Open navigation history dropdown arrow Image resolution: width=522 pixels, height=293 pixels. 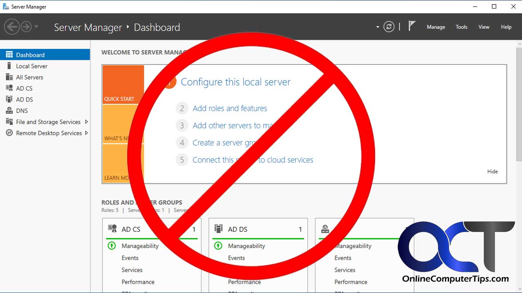tap(36, 27)
